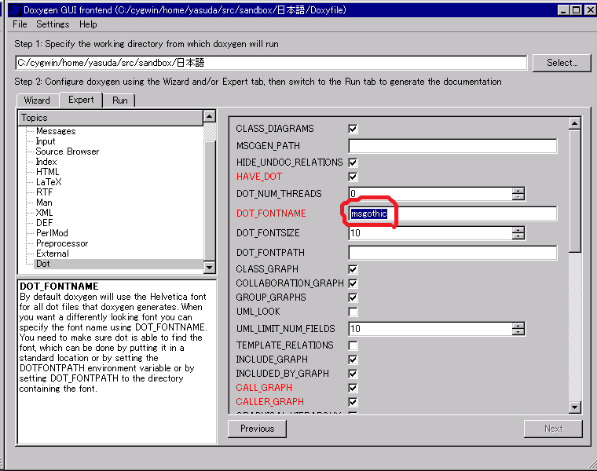The width and height of the screenshot is (597, 471).
Task: Switch to the Wizard tab
Action: tap(37, 100)
